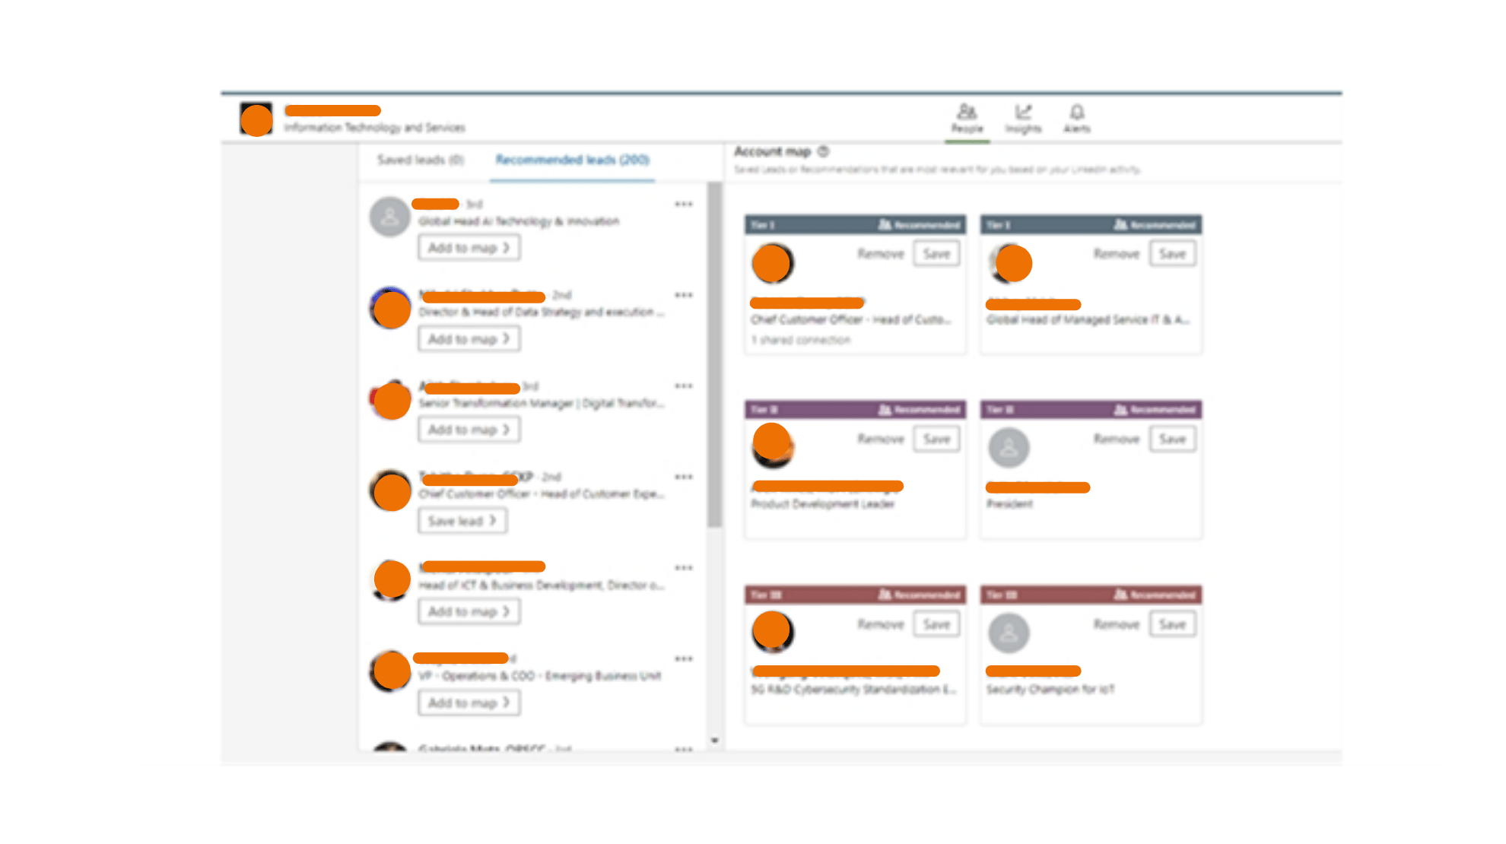
Task: Open the Alerts bell icon
Action: (x=1076, y=113)
